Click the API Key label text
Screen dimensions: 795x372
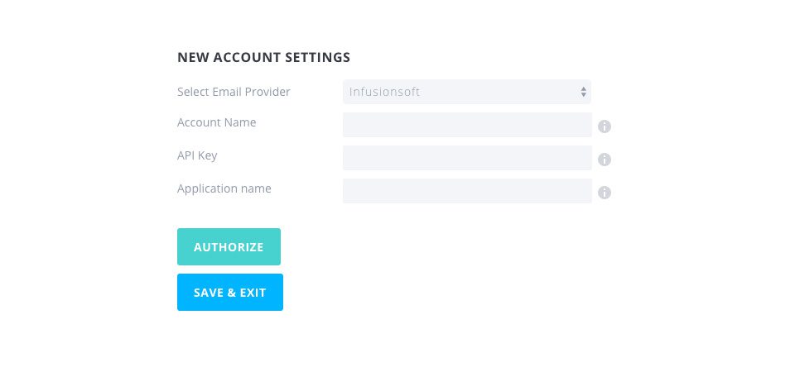(x=197, y=155)
